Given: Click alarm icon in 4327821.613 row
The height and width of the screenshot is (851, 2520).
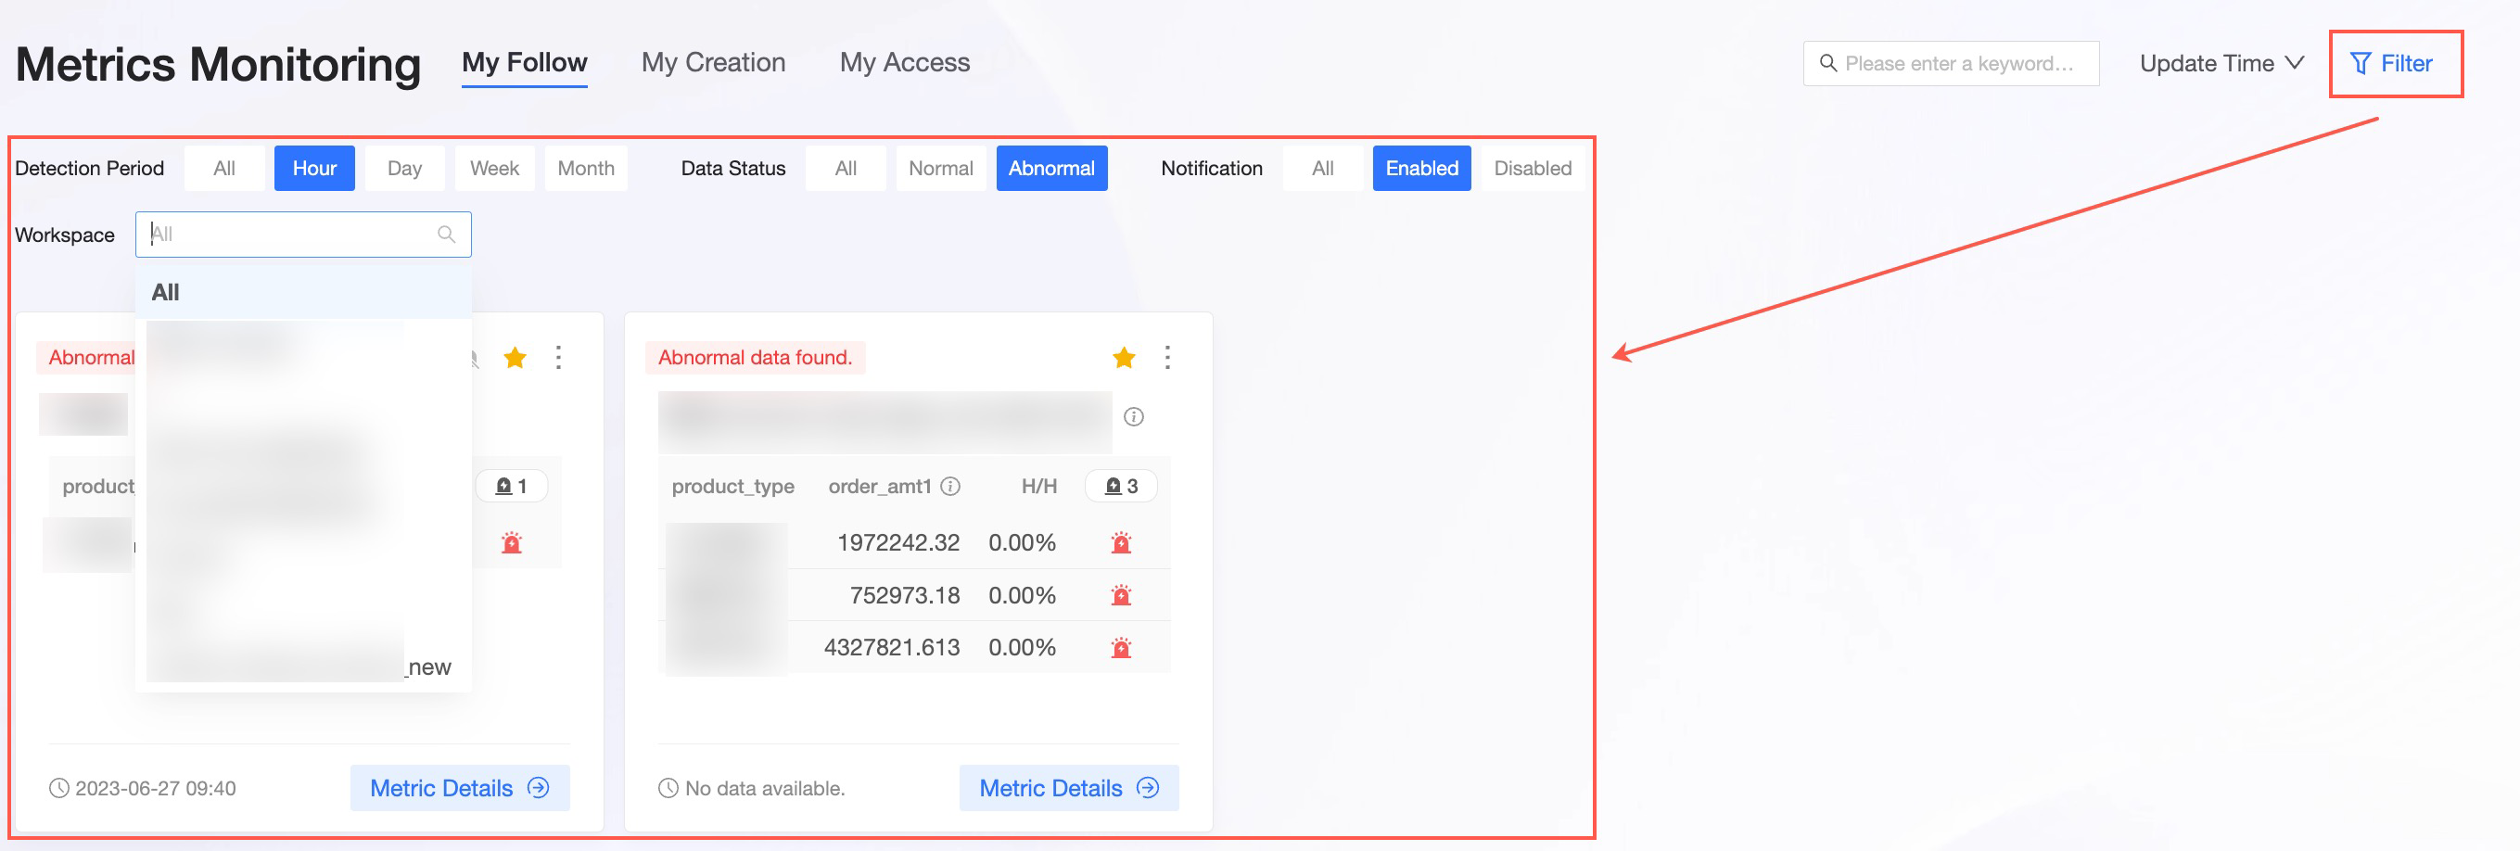Looking at the screenshot, I should click(x=1121, y=648).
